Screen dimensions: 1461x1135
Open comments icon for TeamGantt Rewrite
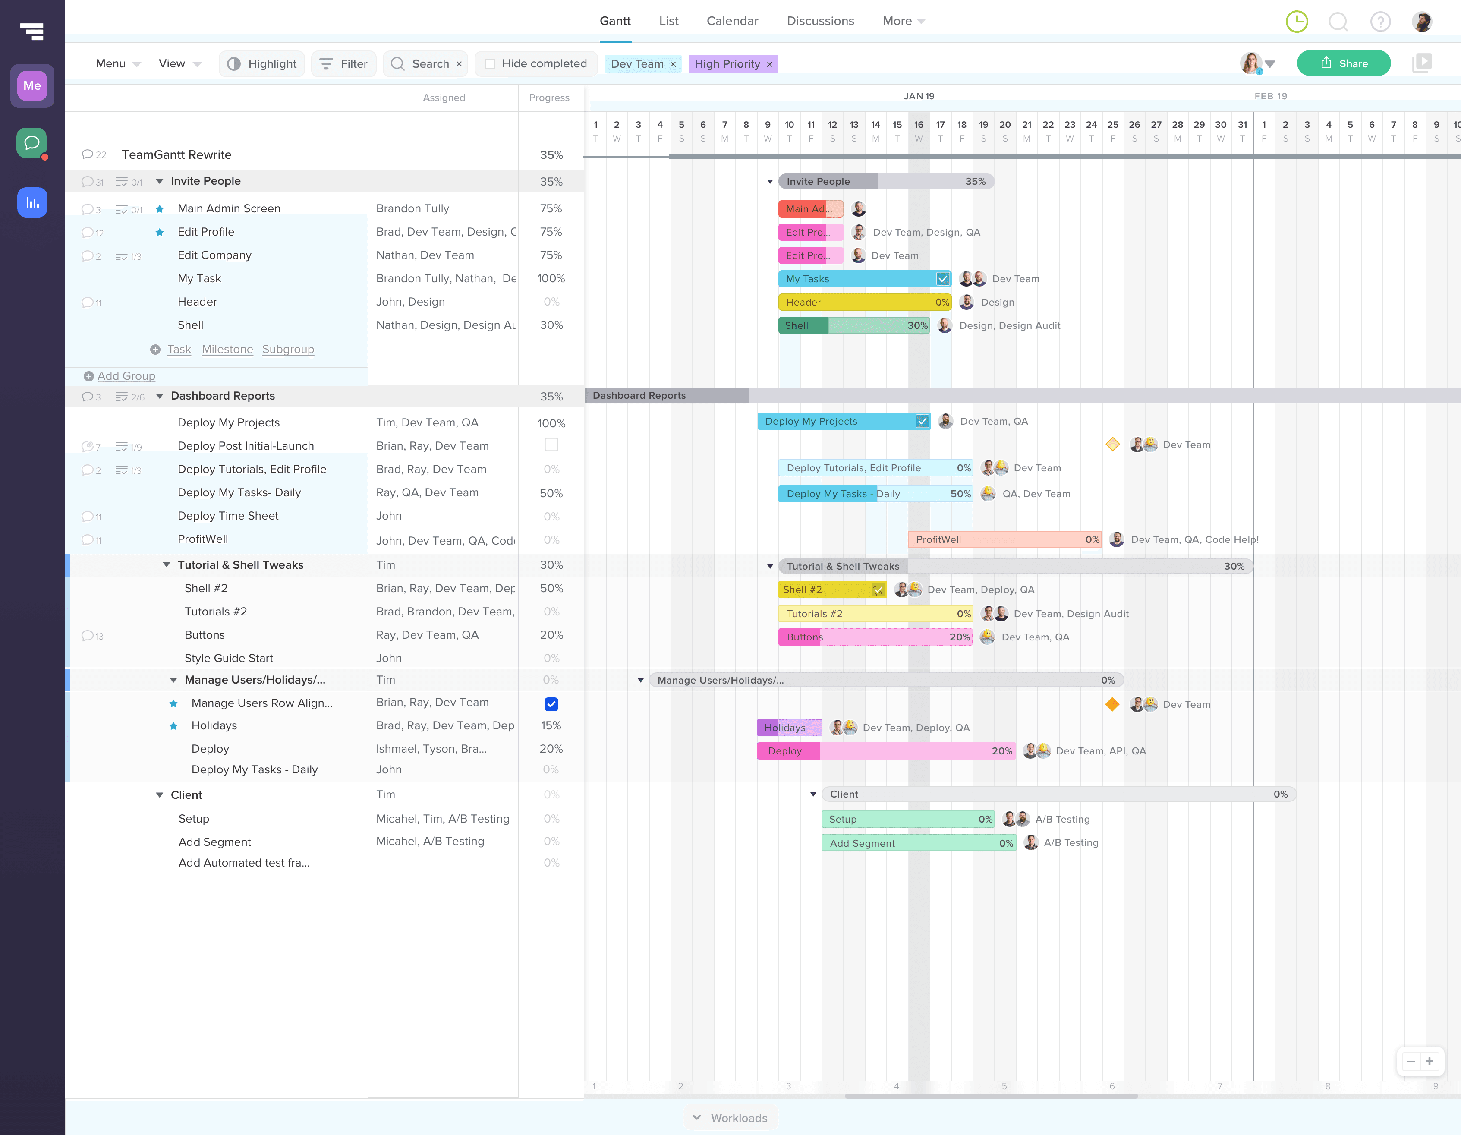tap(87, 154)
